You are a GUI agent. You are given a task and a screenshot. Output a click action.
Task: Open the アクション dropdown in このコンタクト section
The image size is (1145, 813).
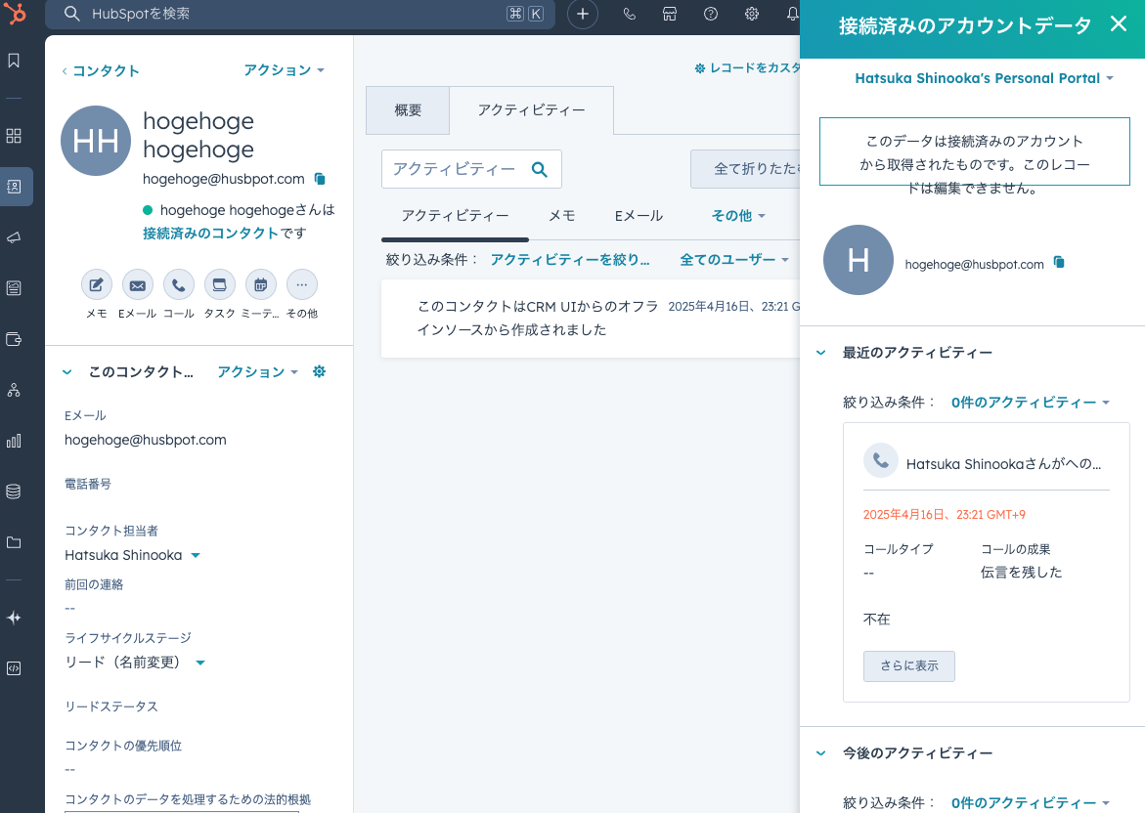tap(258, 372)
